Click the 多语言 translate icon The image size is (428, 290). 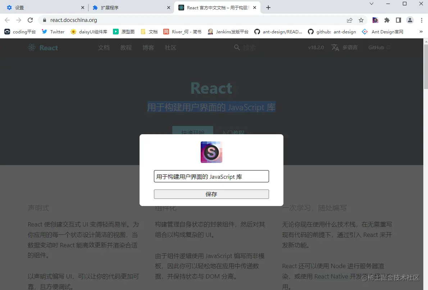point(335,47)
